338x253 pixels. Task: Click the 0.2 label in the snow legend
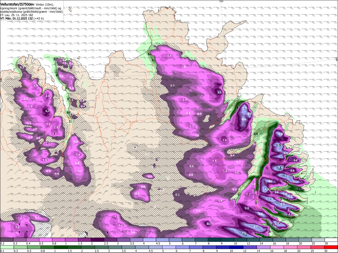click(x=2, y=243)
